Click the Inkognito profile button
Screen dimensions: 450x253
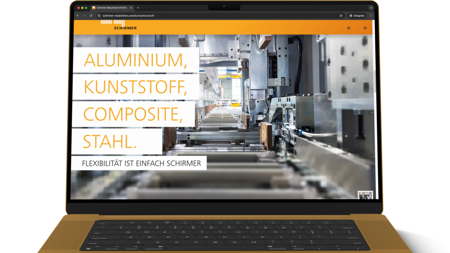click(x=357, y=16)
